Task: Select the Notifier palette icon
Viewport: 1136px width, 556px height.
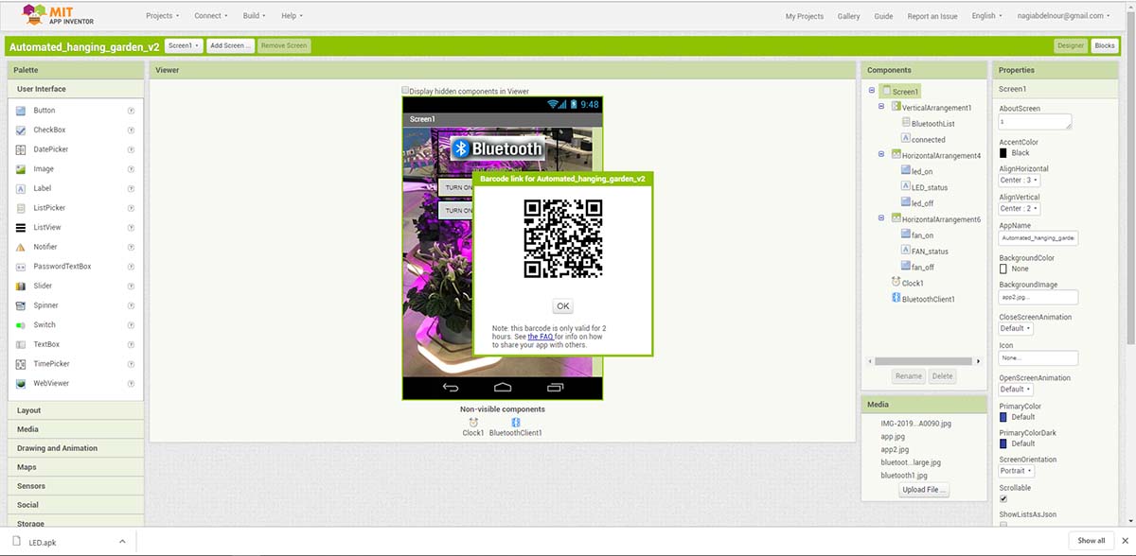Action: tap(22, 247)
